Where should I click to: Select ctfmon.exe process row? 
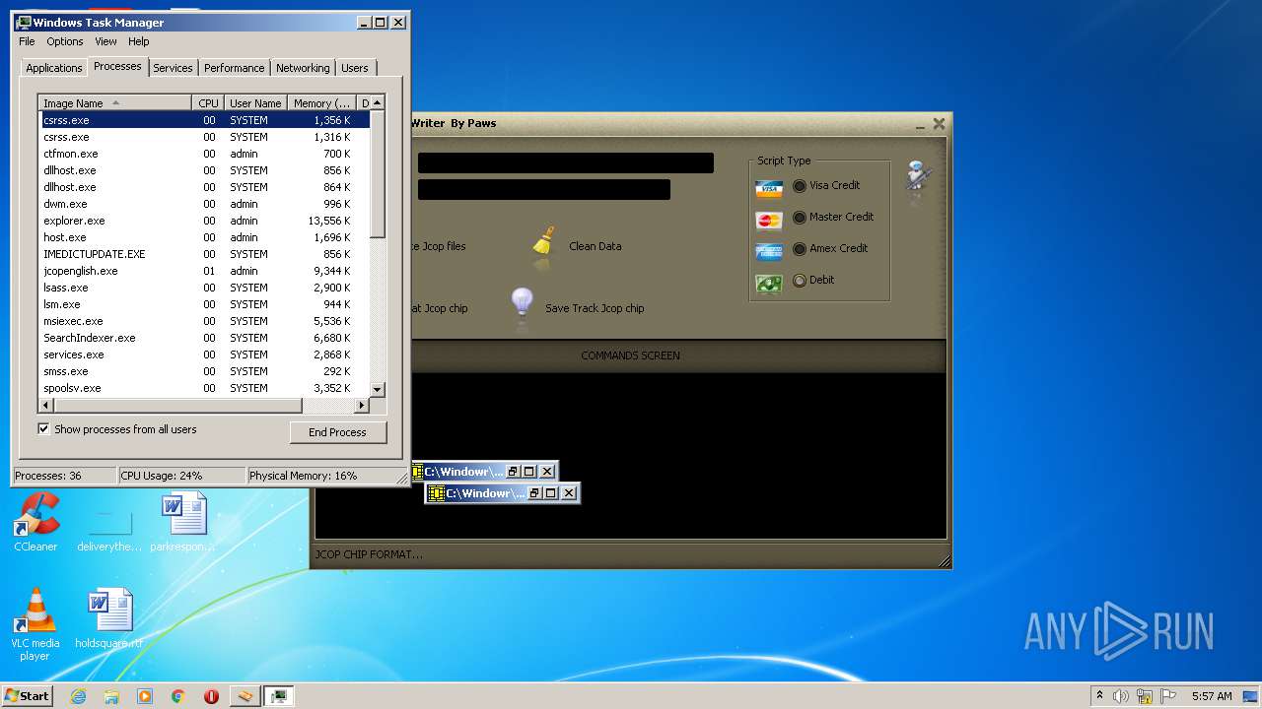(x=205, y=154)
